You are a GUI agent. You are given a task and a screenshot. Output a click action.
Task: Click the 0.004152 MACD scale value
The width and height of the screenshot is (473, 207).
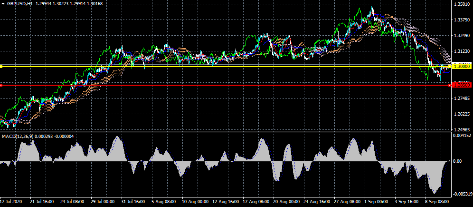coord(461,136)
